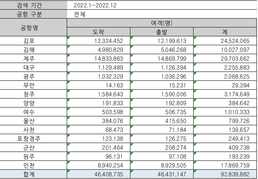Select the 무안 arrivals cell 14,163
This screenshot has width=258, height=179.
click(99, 85)
